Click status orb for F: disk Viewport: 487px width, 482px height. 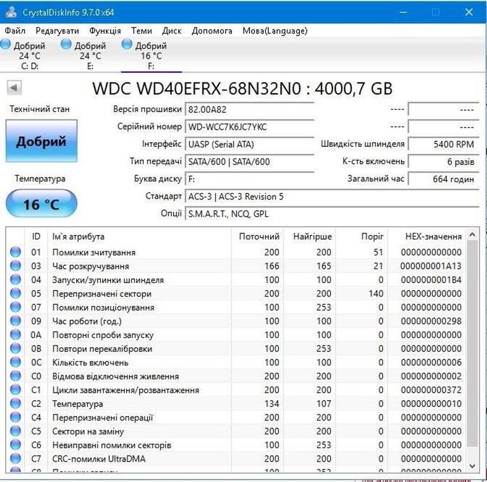pos(127,44)
